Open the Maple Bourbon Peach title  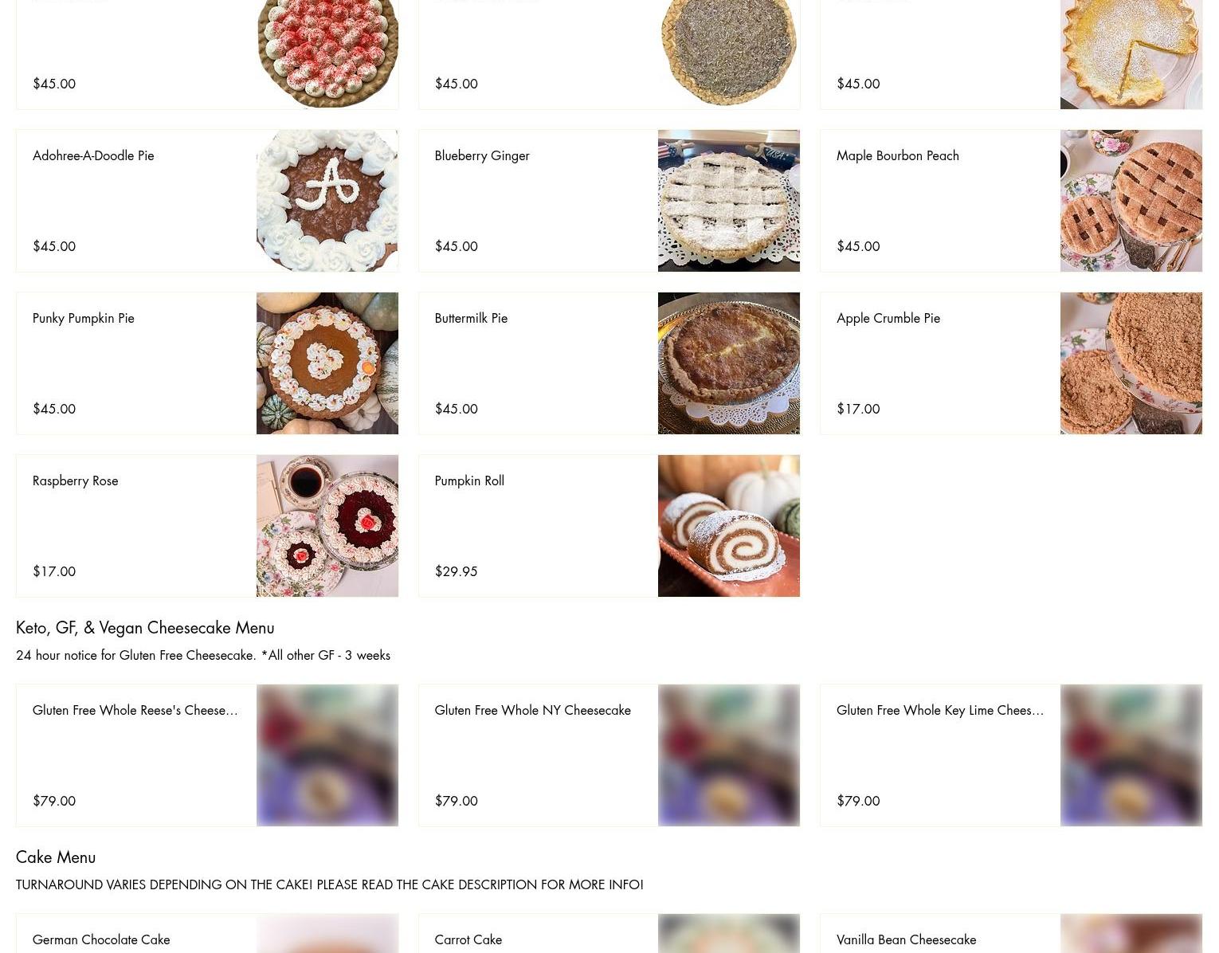tap(897, 155)
